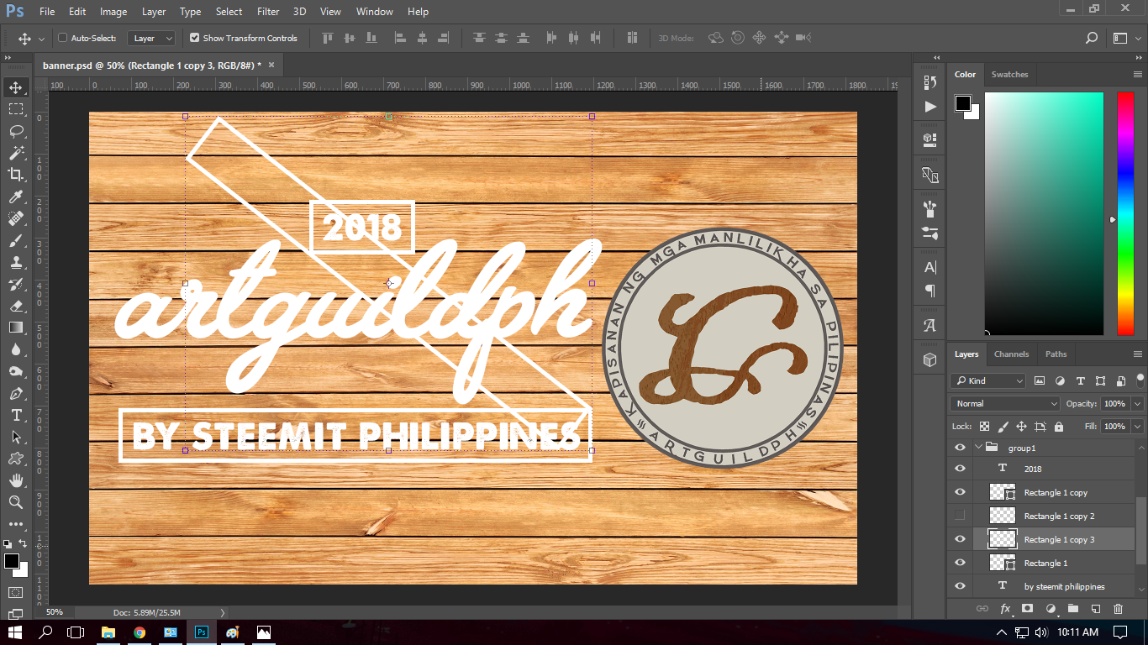Hide the 2018 text layer
This screenshot has height=645, width=1148.
coord(960,469)
